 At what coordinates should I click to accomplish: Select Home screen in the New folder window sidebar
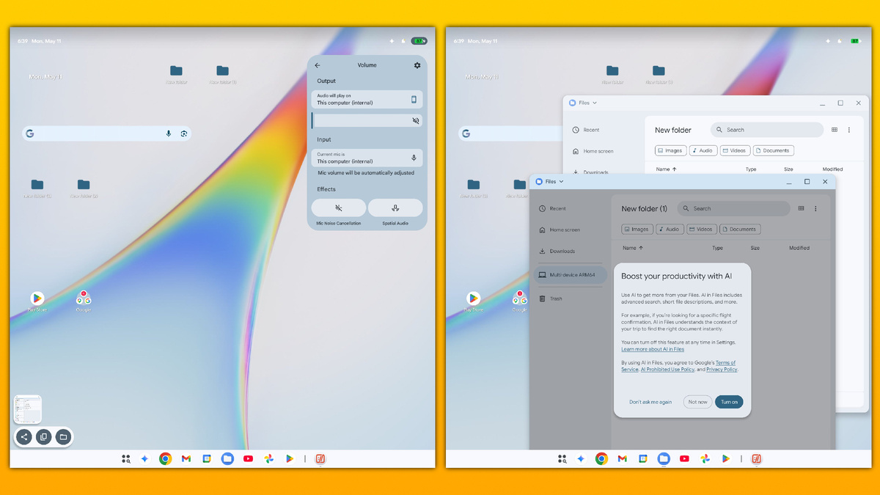[593, 151]
